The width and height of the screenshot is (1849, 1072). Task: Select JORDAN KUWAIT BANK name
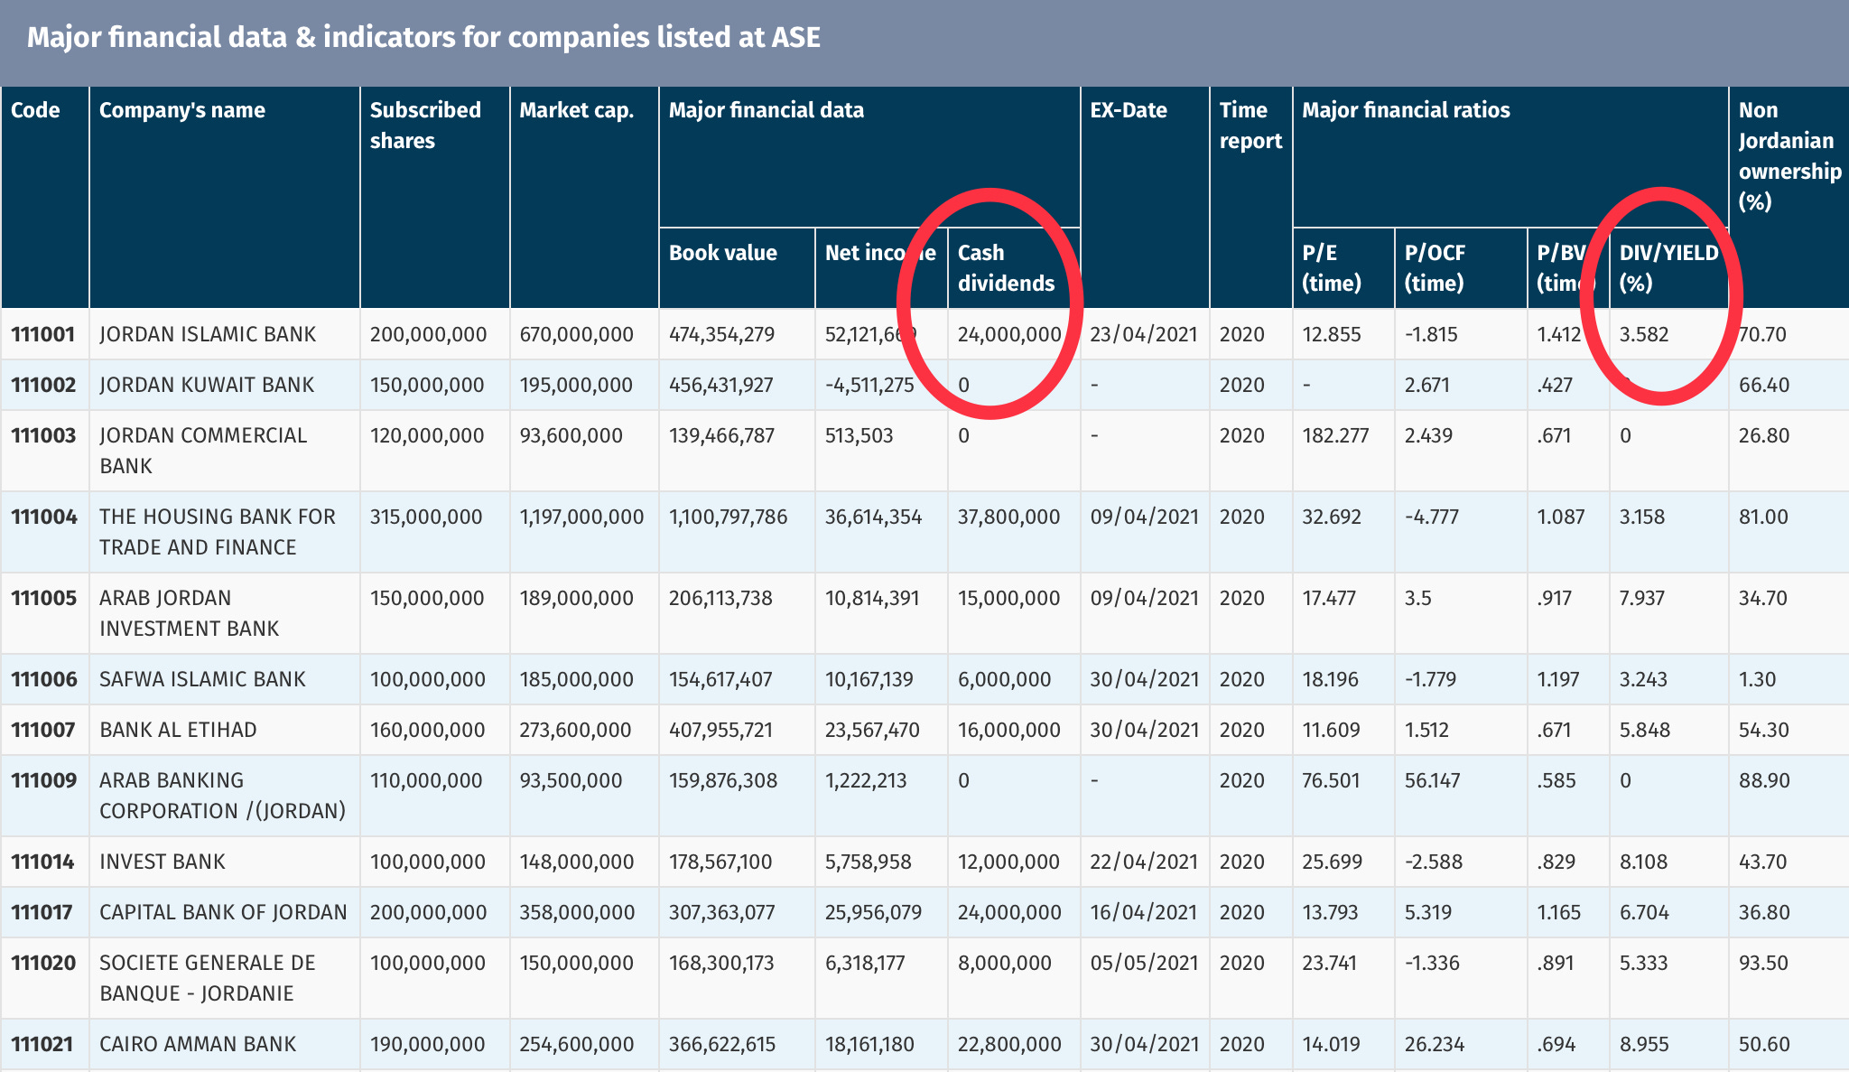point(207,385)
